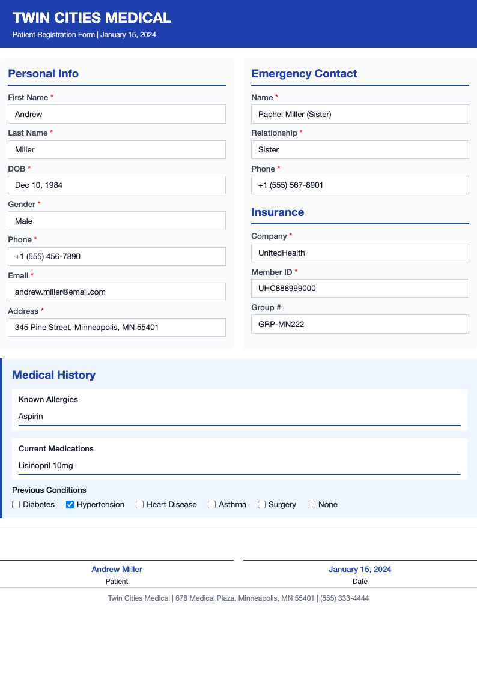Select the Member ID field
Image resolution: width=477 pixels, height=674 pixels.
[x=360, y=288]
